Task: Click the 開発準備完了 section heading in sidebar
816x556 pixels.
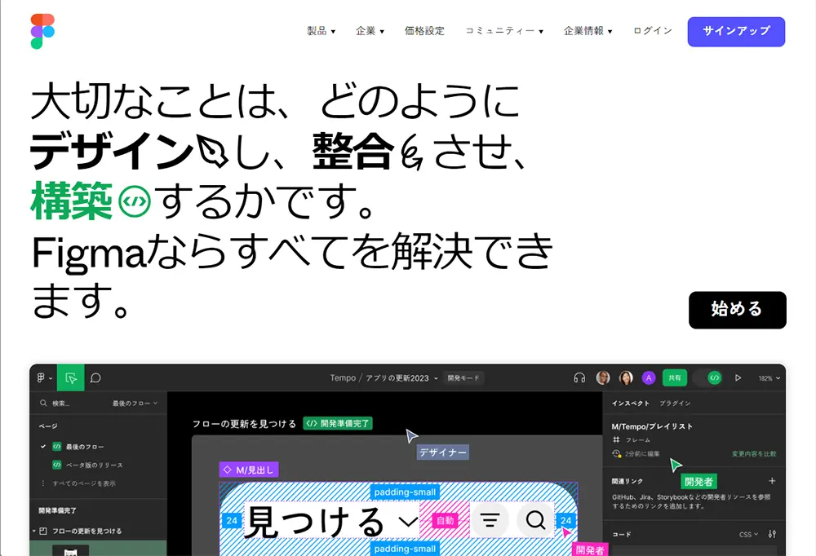Action: (x=57, y=510)
